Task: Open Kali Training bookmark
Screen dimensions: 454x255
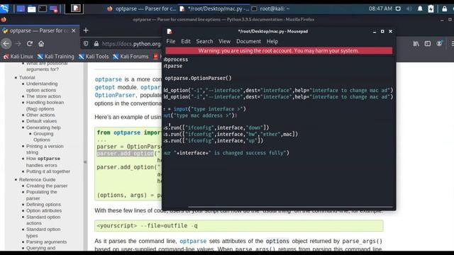Action: coord(55,57)
